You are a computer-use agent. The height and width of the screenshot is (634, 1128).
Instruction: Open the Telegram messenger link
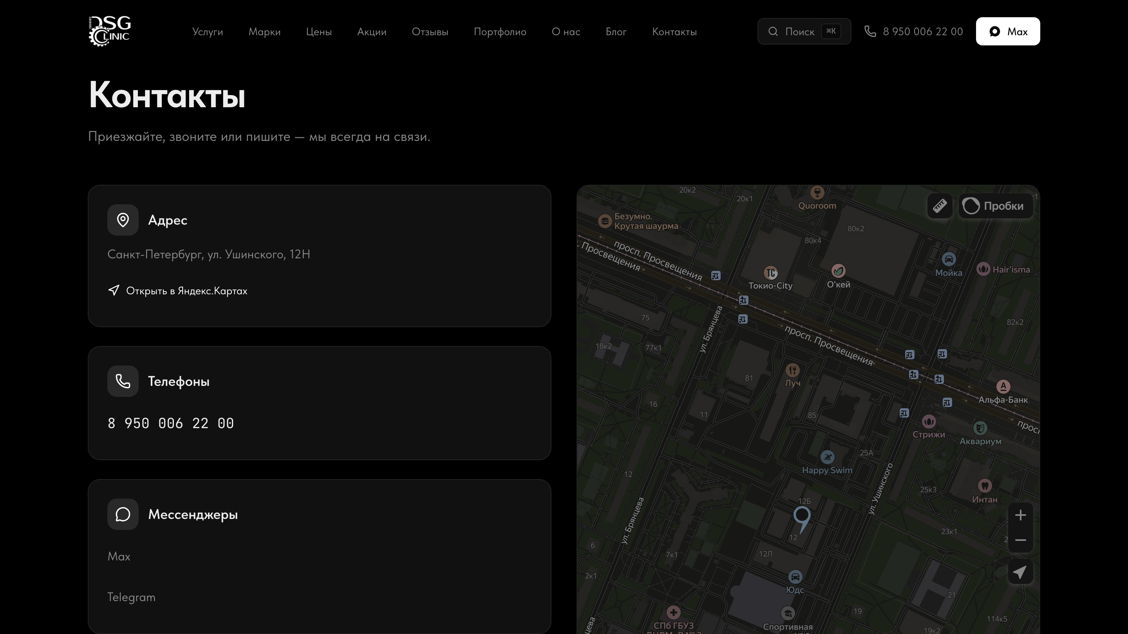tap(131, 597)
